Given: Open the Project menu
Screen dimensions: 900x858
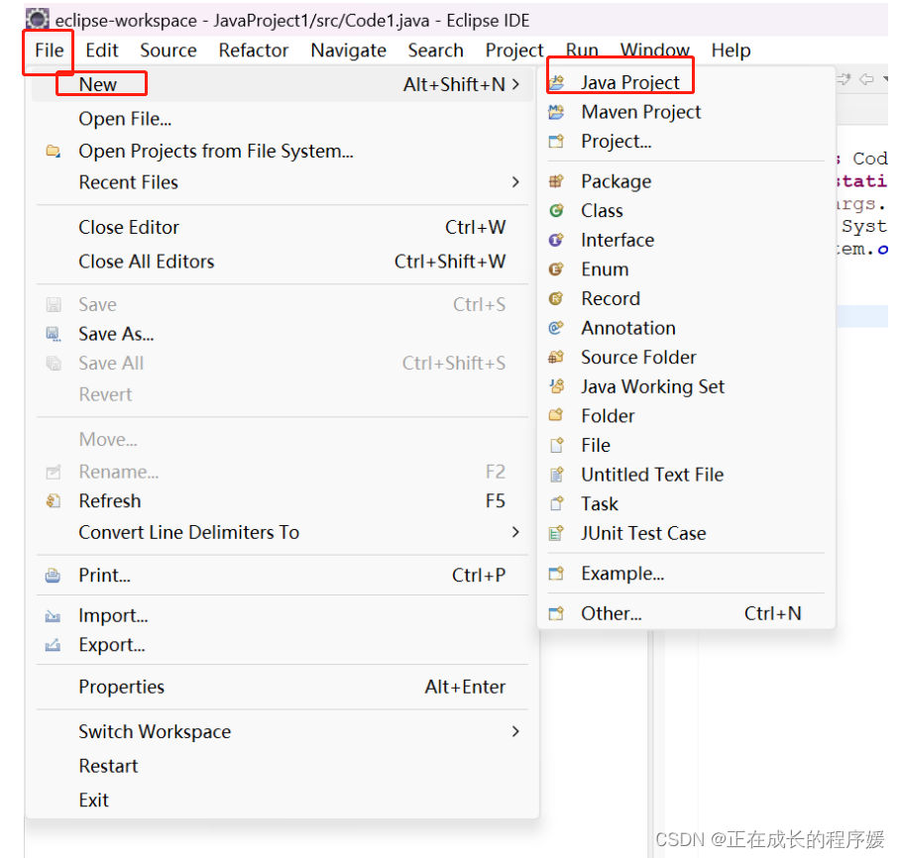Looking at the screenshot, I should [x=514, y=51].
